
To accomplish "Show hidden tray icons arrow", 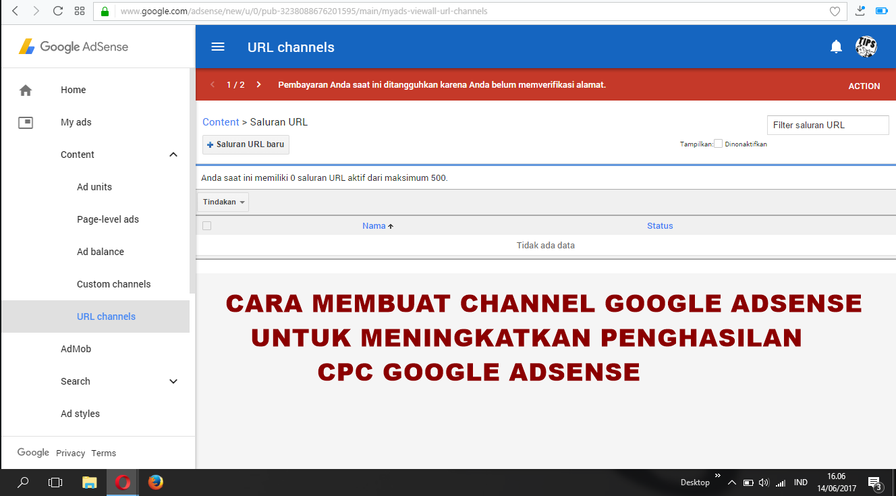I will (731, 483).
